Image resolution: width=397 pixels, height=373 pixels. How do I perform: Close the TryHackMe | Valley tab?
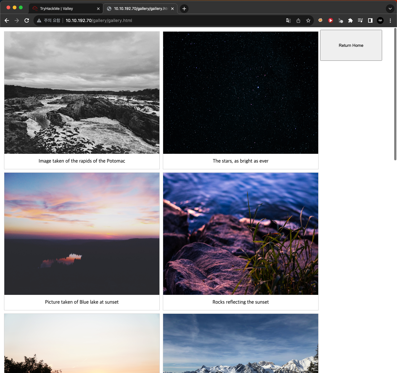click(x=98, y=9)
